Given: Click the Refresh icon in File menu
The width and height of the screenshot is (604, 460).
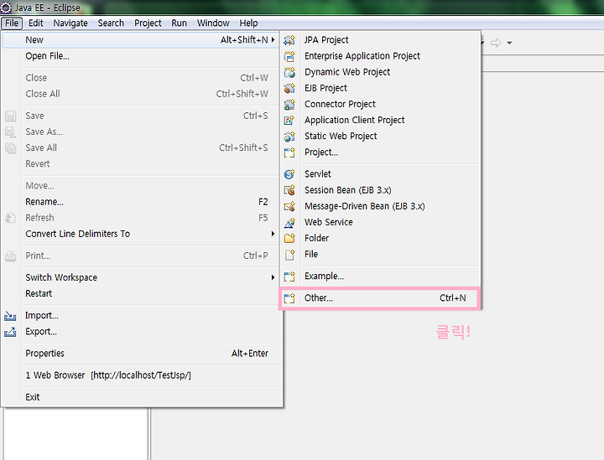Looking at the screenshot, I should pyautogui.click(x=10, y=218).
